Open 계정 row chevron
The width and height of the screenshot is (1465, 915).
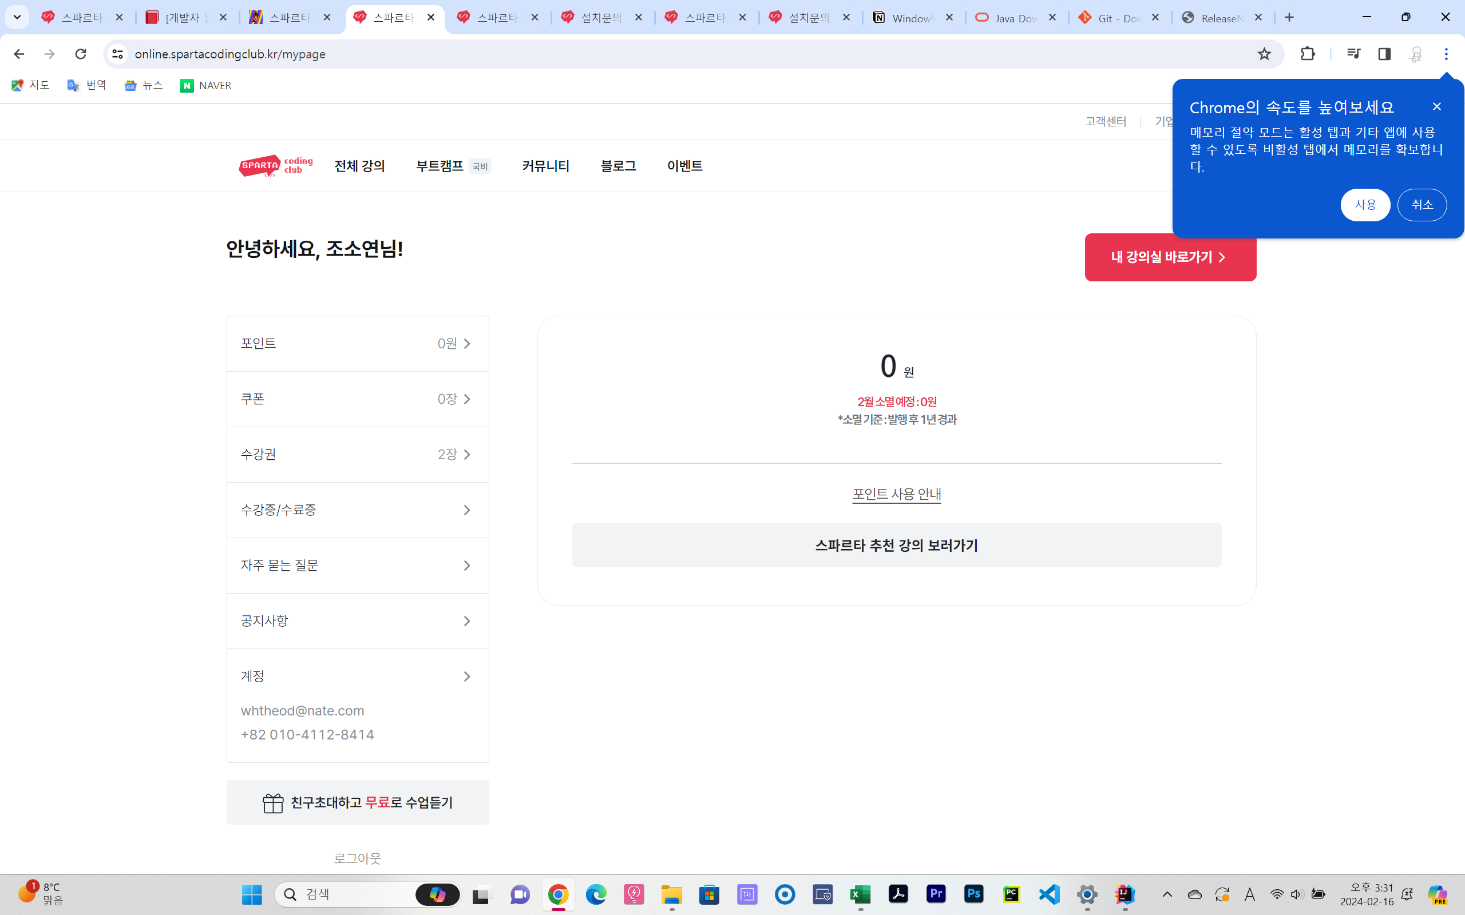(x=467, y=677)
